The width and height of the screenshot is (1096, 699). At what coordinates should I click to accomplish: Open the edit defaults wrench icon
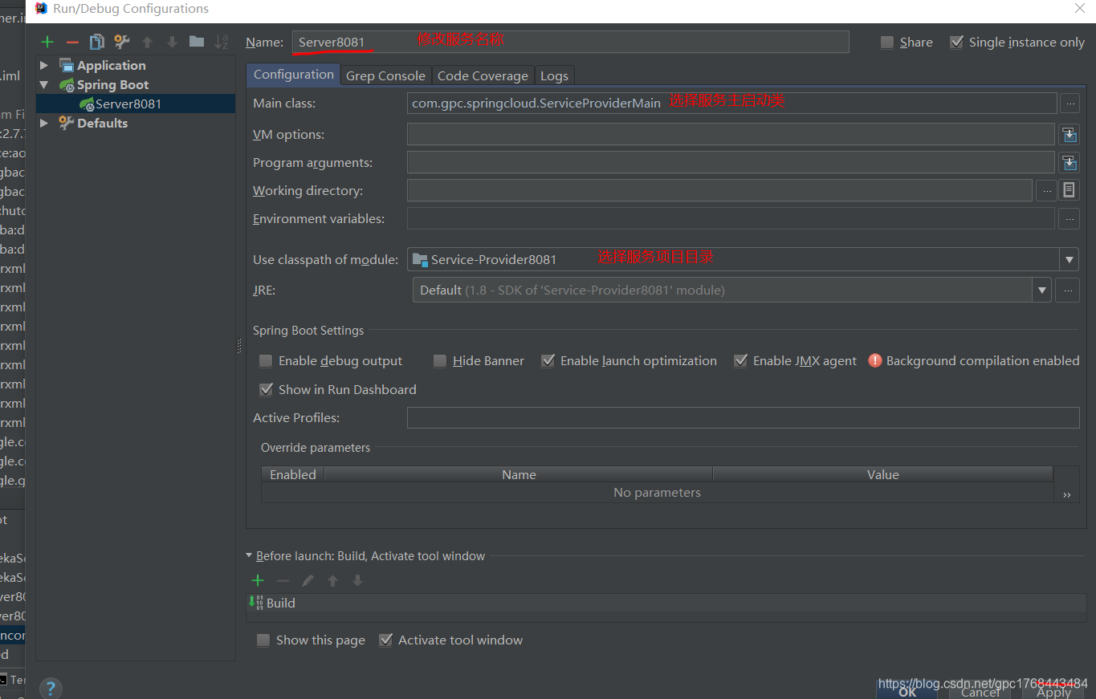(122, 42)
